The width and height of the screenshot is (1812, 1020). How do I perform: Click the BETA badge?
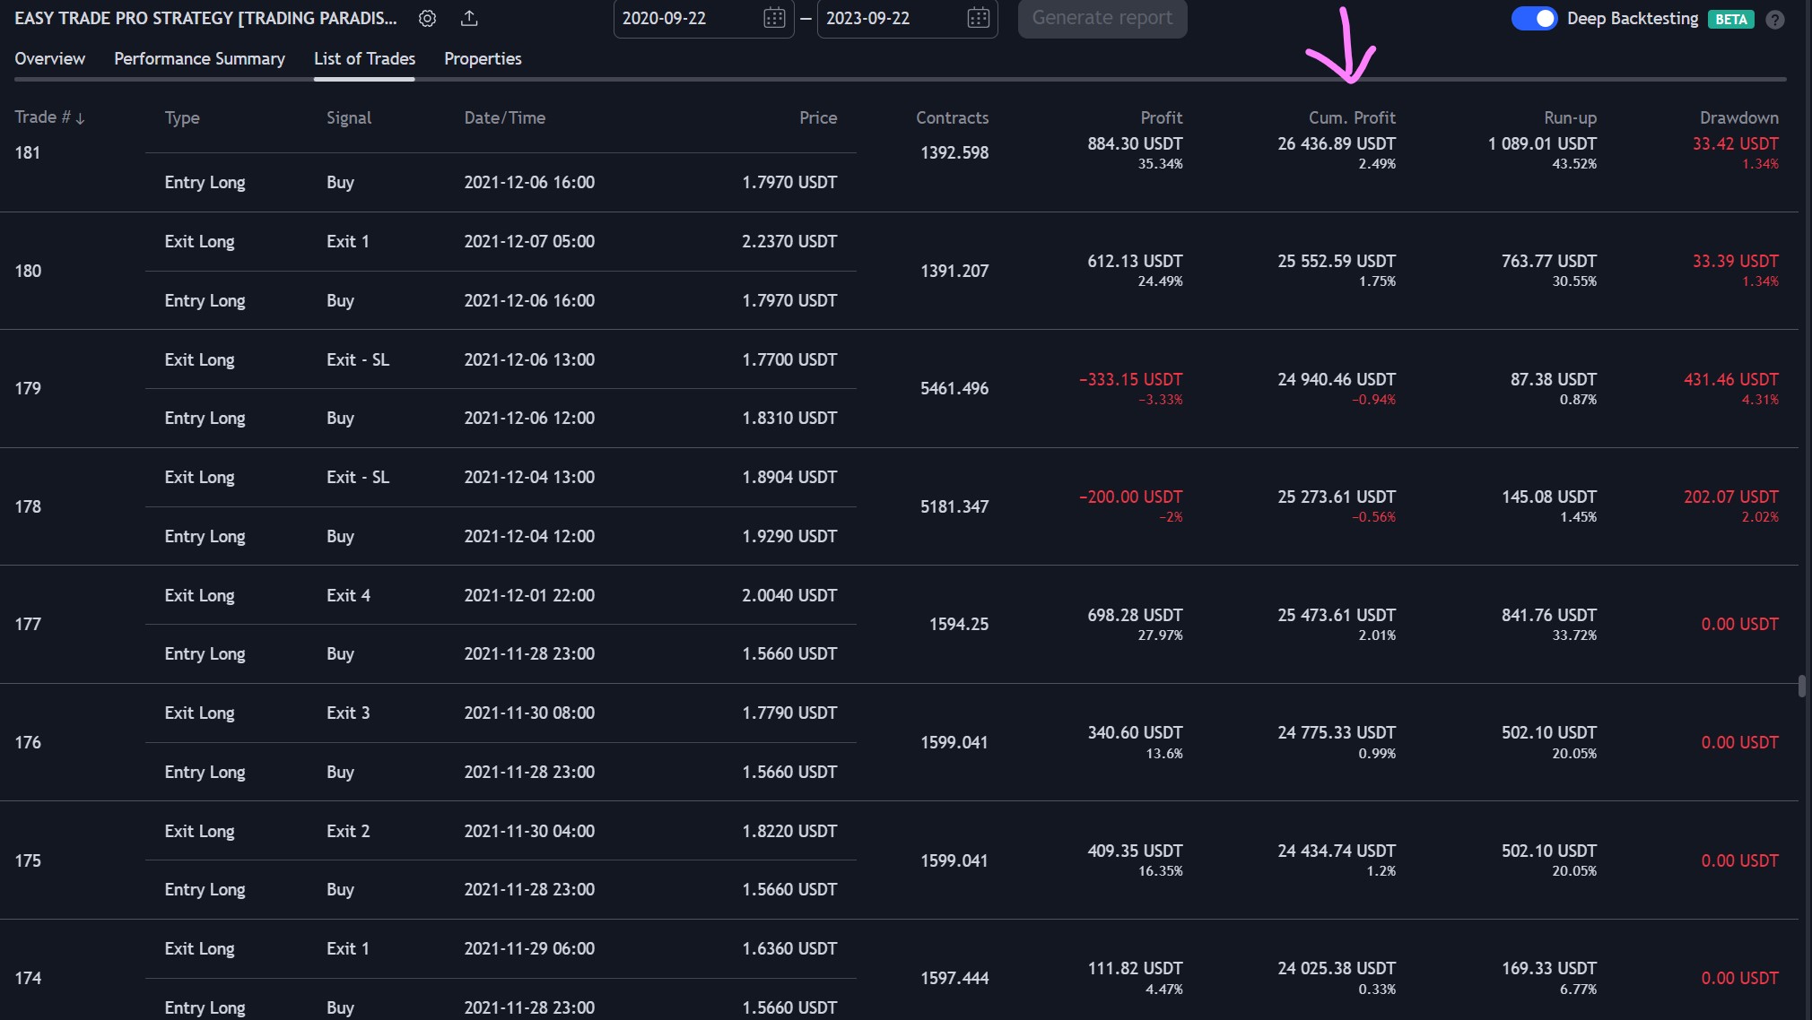point(1730,20)
